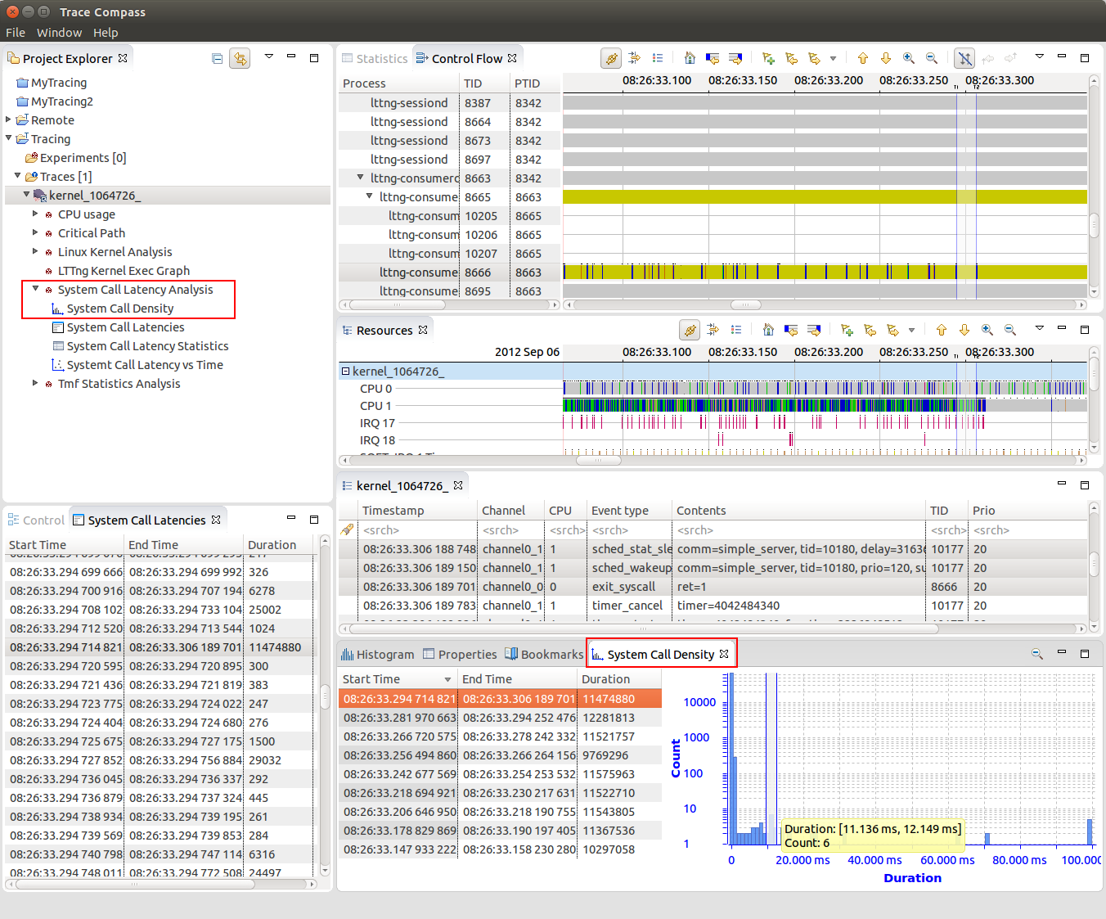Click the Resources view horizontal scrollbar thumb
Viewport: 1106px width, 919px height.
click(599, 461)
